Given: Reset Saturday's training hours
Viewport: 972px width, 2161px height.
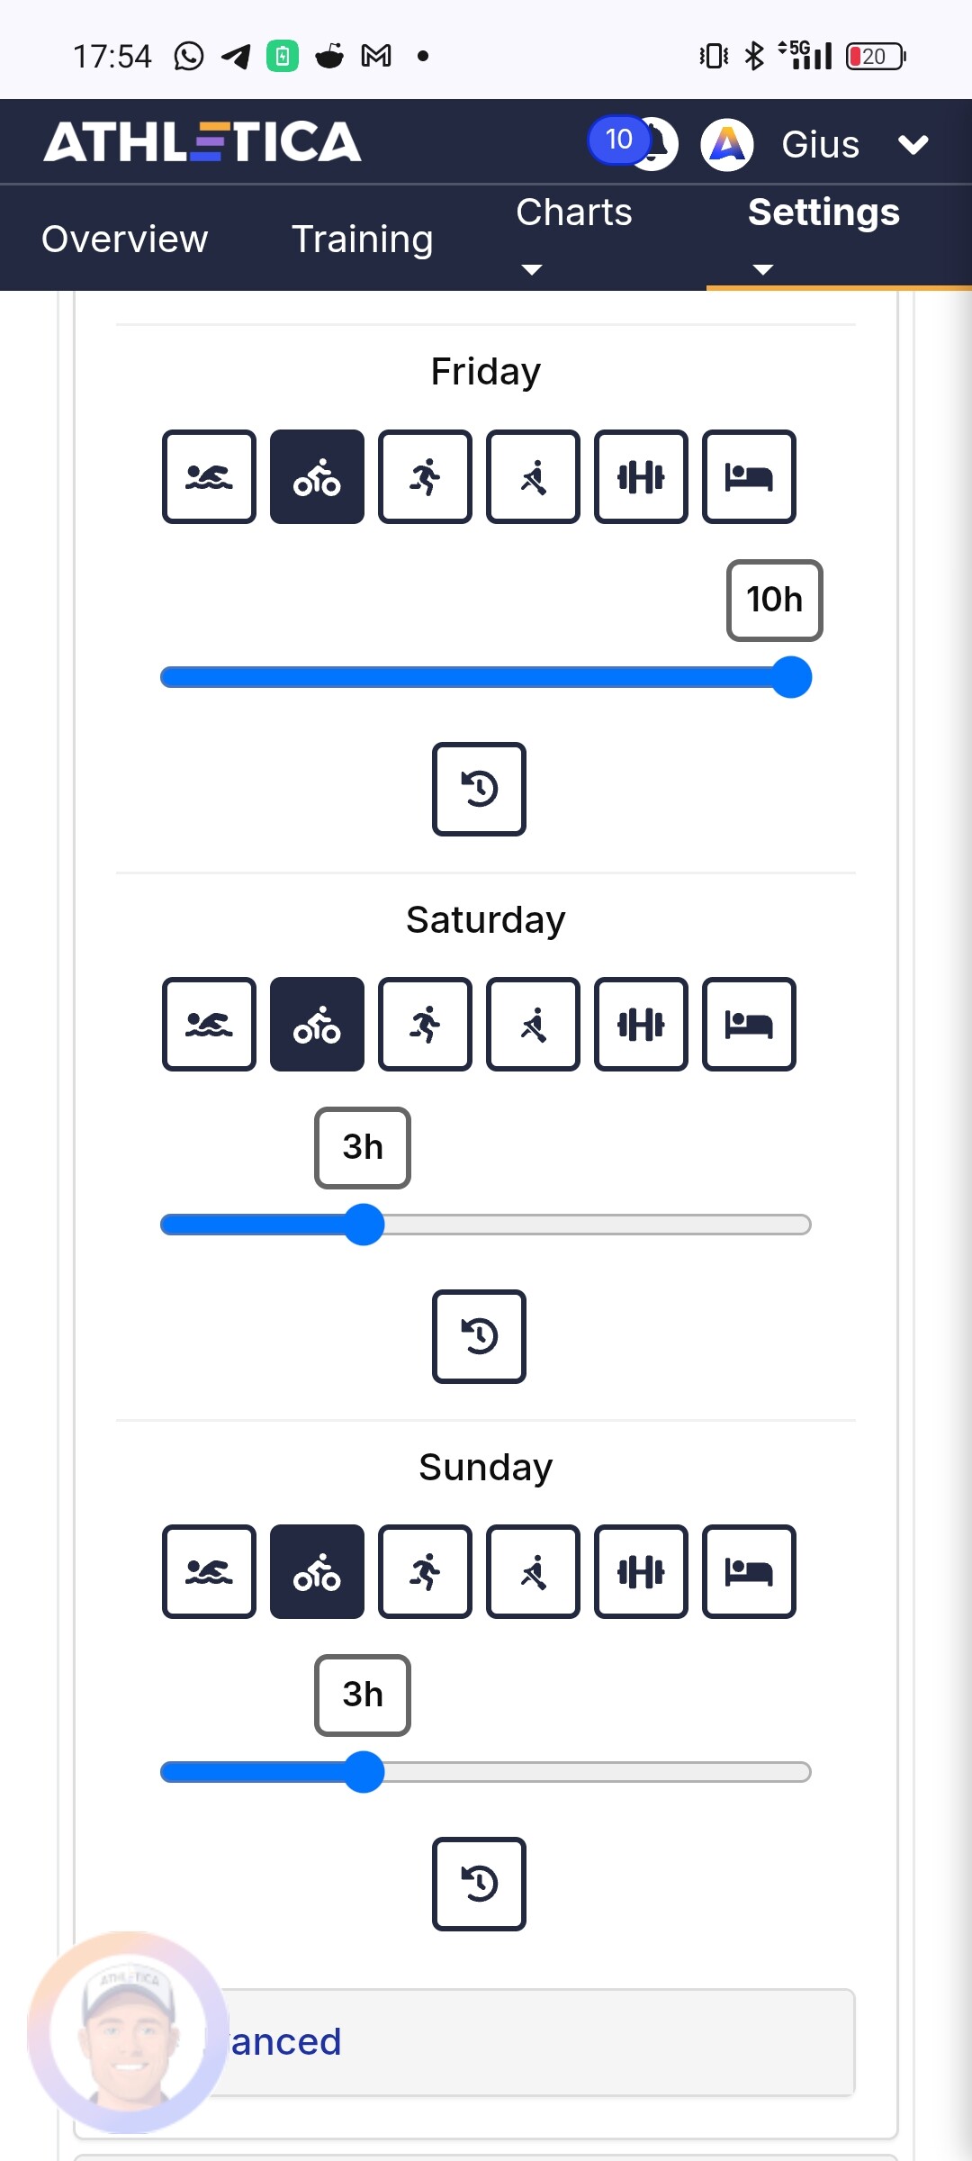Looking at the screenshot, I should [479, 1336].
